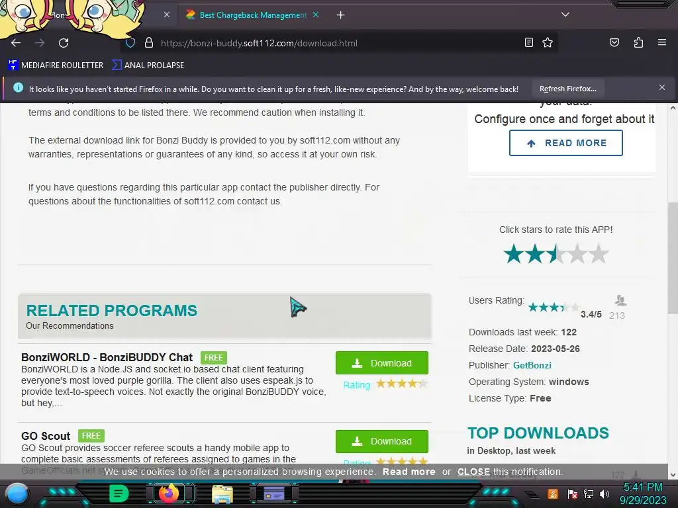Screen dimensions: 678x508
Task: Open the window app in taskbar
Action: coord(274,493)
